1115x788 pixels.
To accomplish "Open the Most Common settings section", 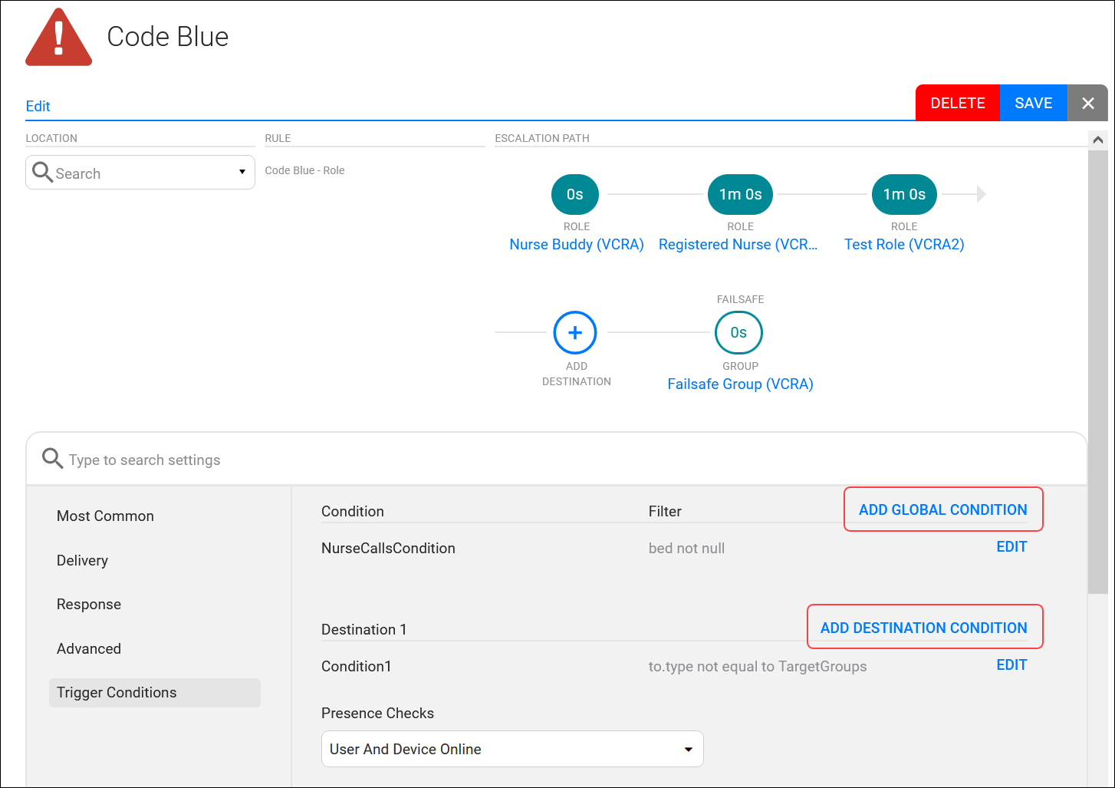I will (x=105, y=516).
